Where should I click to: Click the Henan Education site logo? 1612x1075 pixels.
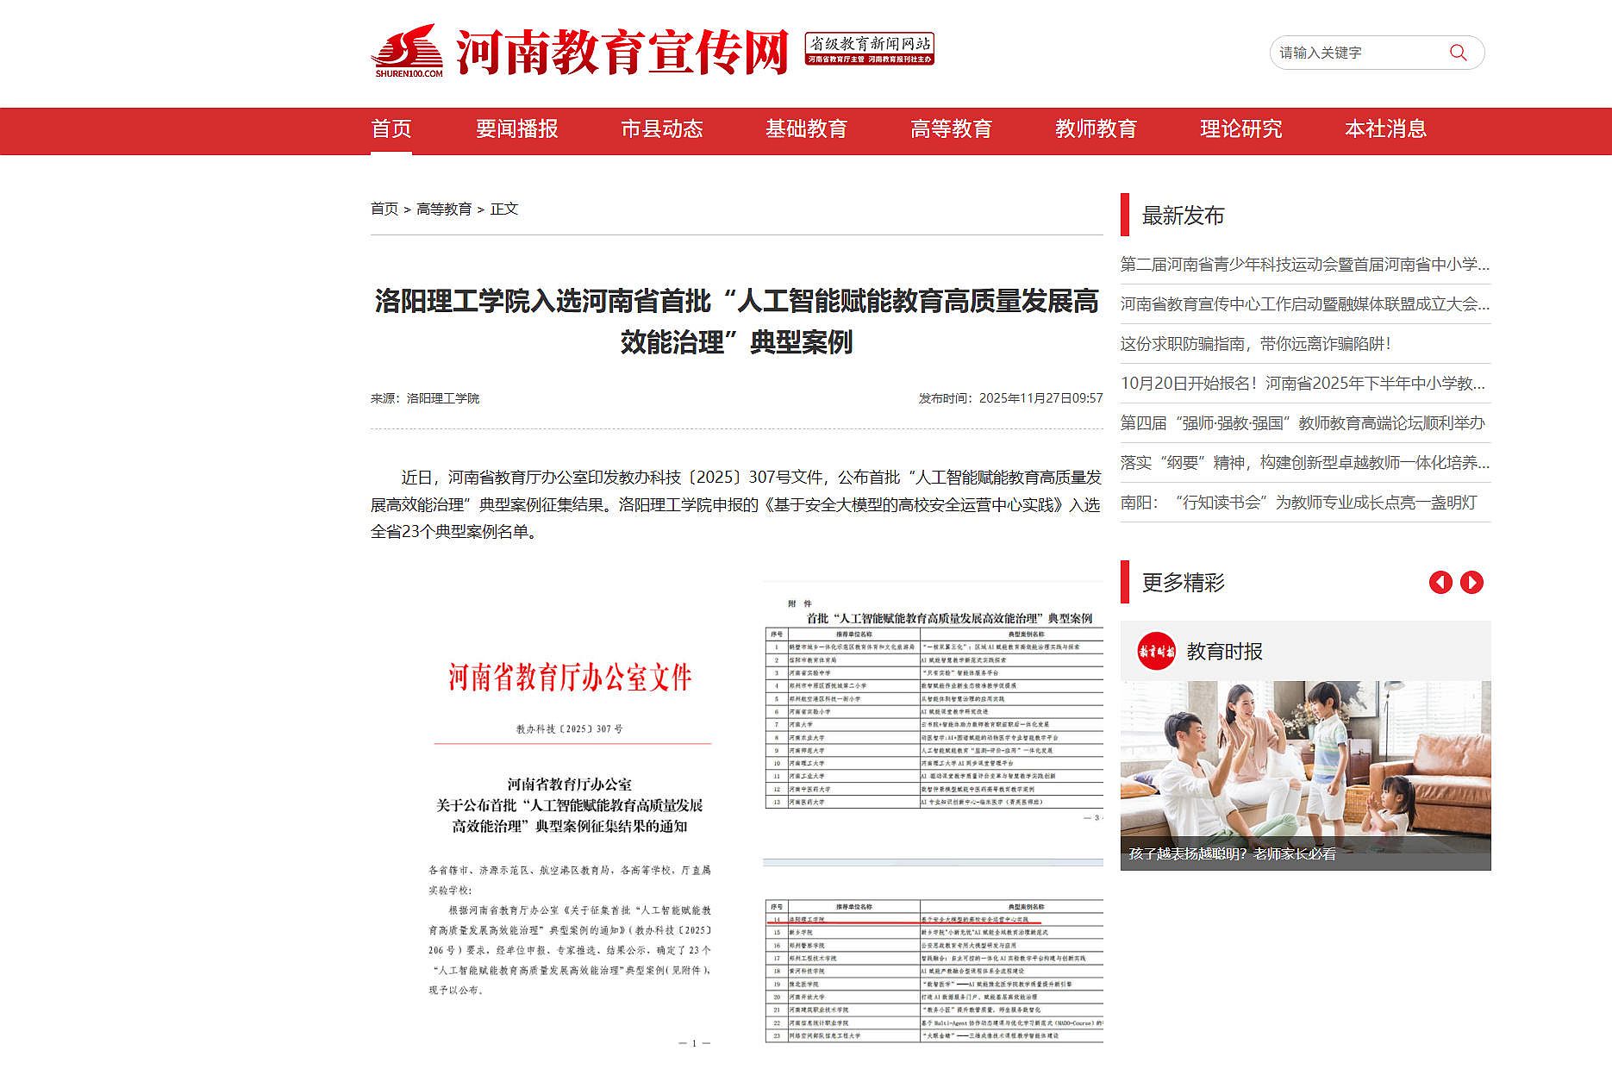click(x=579, y=51)
